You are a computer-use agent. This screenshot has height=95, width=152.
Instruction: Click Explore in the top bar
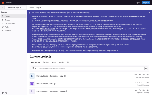click(x=9, y=3)
